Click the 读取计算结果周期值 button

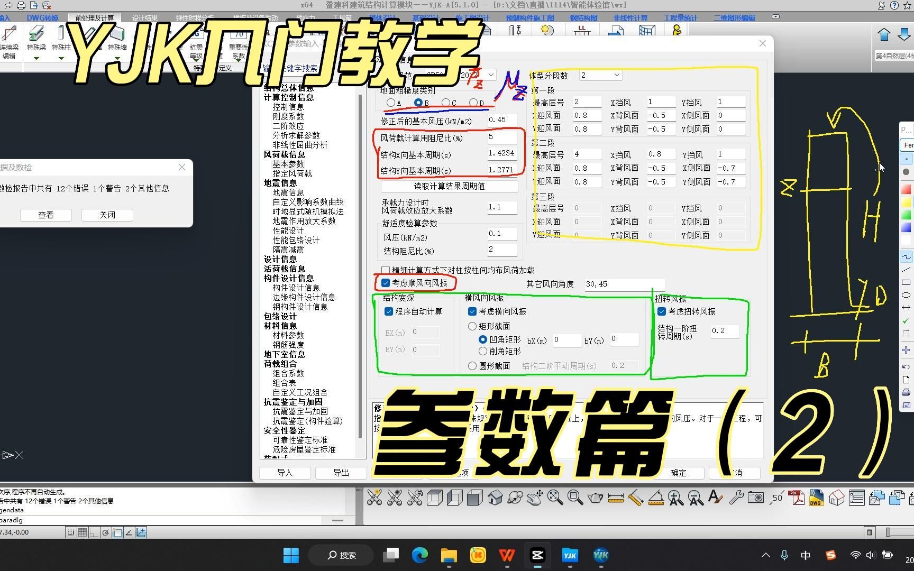pos(449,186)
